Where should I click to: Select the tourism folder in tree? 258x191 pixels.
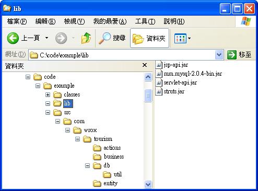tap(103, 139)
